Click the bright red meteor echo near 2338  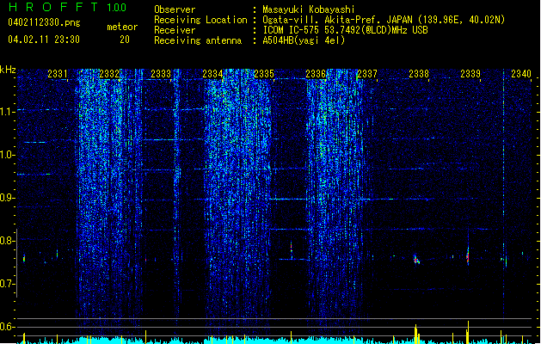[x=416, y=260]
